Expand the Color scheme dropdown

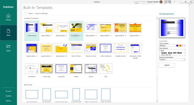click(172, 45)
